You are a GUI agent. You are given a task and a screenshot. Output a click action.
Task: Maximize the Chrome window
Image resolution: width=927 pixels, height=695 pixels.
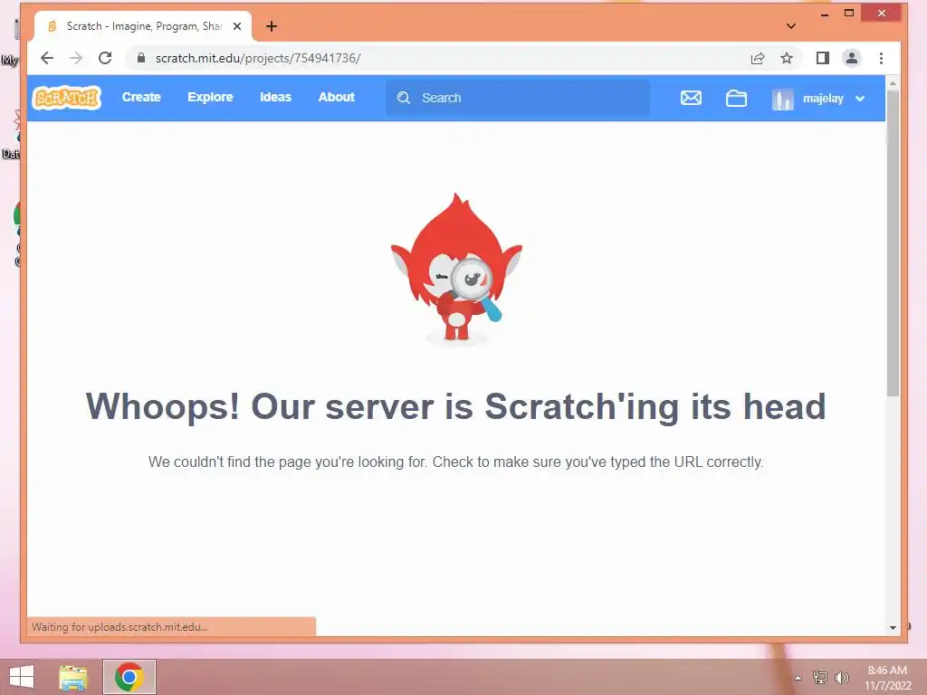click(849, 13)
